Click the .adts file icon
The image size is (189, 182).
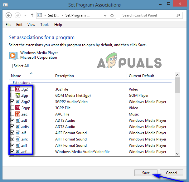[x=18, y=126]
